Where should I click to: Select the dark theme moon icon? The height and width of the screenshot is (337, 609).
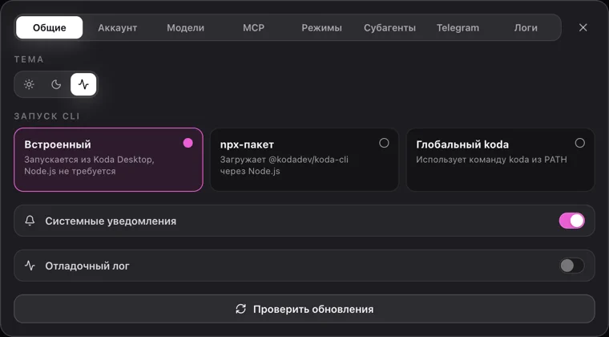point(56,84)
